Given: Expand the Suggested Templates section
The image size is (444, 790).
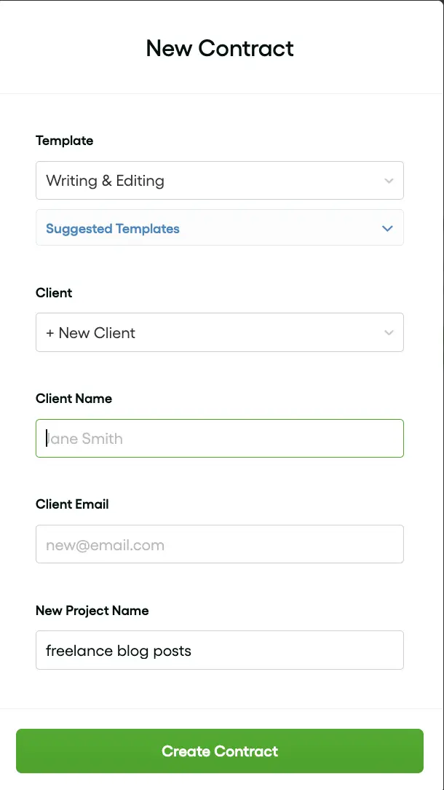Looking at the screenshot, I should click(x=218, y=229).
